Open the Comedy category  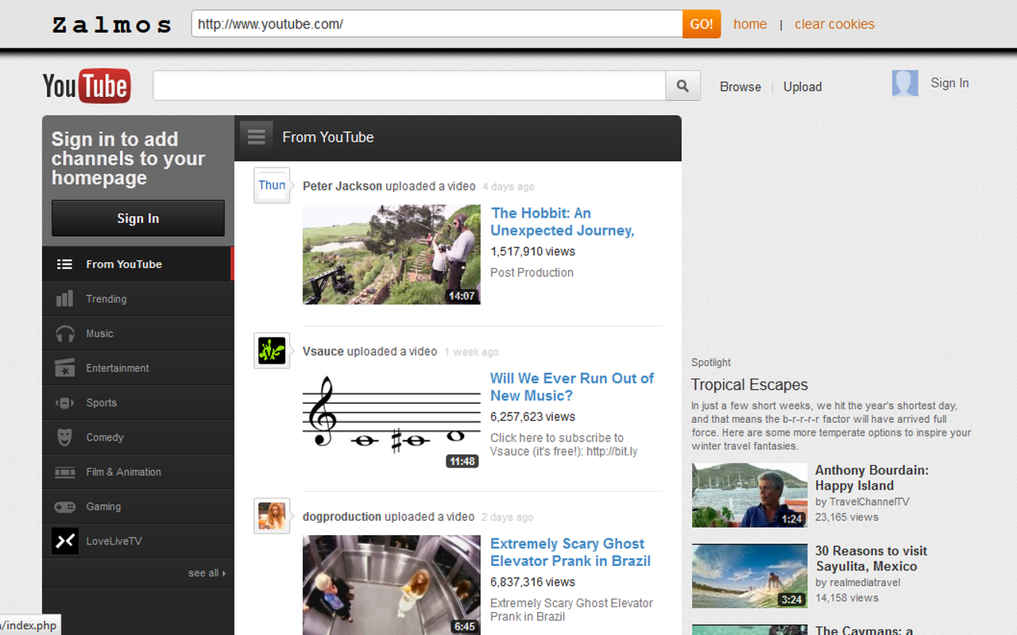[x=138, y=437]
